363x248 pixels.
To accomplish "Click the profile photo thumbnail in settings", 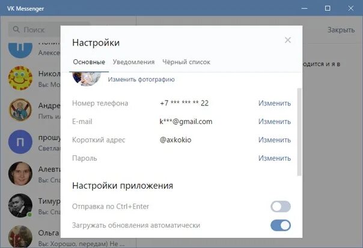I will point(87,79).
